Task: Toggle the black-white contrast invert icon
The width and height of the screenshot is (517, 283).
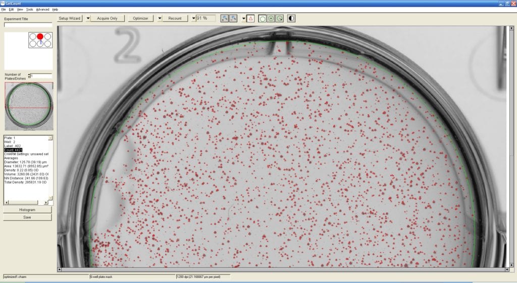Action: point(291,18)
